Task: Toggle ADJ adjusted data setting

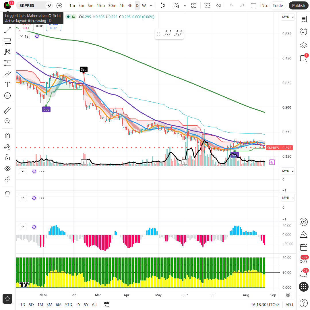Action: pos(289,305)
